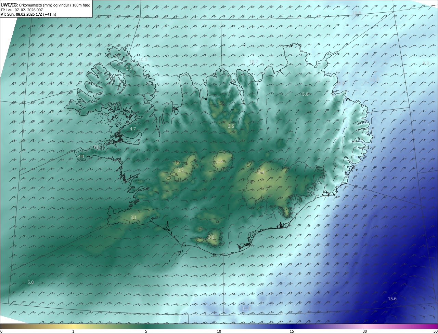This screenshot has height=334, width=438.
Task: Click the 10.6 value label on the map
Action: point(357,13)
